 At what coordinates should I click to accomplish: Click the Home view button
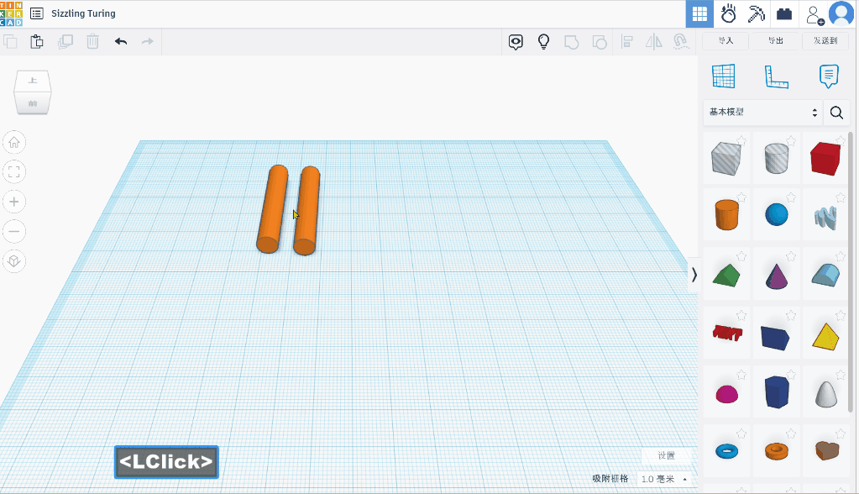(x=14, y=143)
